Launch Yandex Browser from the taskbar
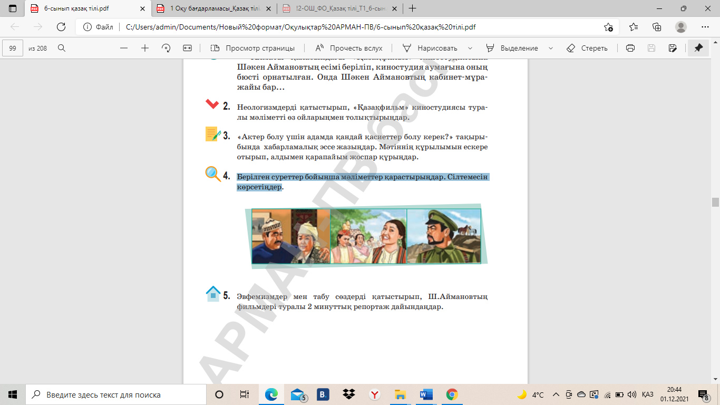This screenshot has height=405, width=720. point(374,394)
